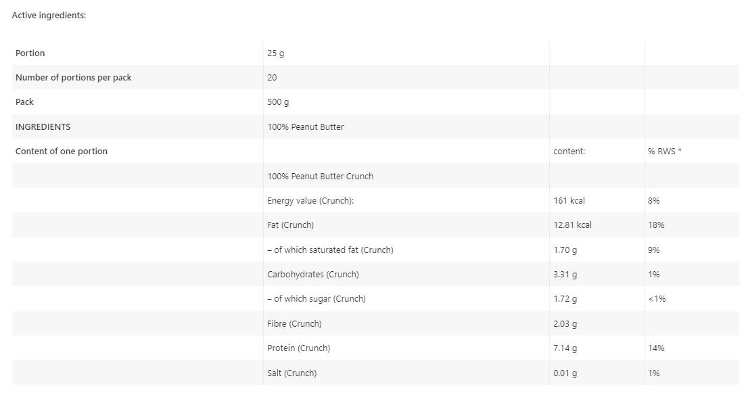
Task: Select the Protein 7.14 g value
Action: point(565,348)
